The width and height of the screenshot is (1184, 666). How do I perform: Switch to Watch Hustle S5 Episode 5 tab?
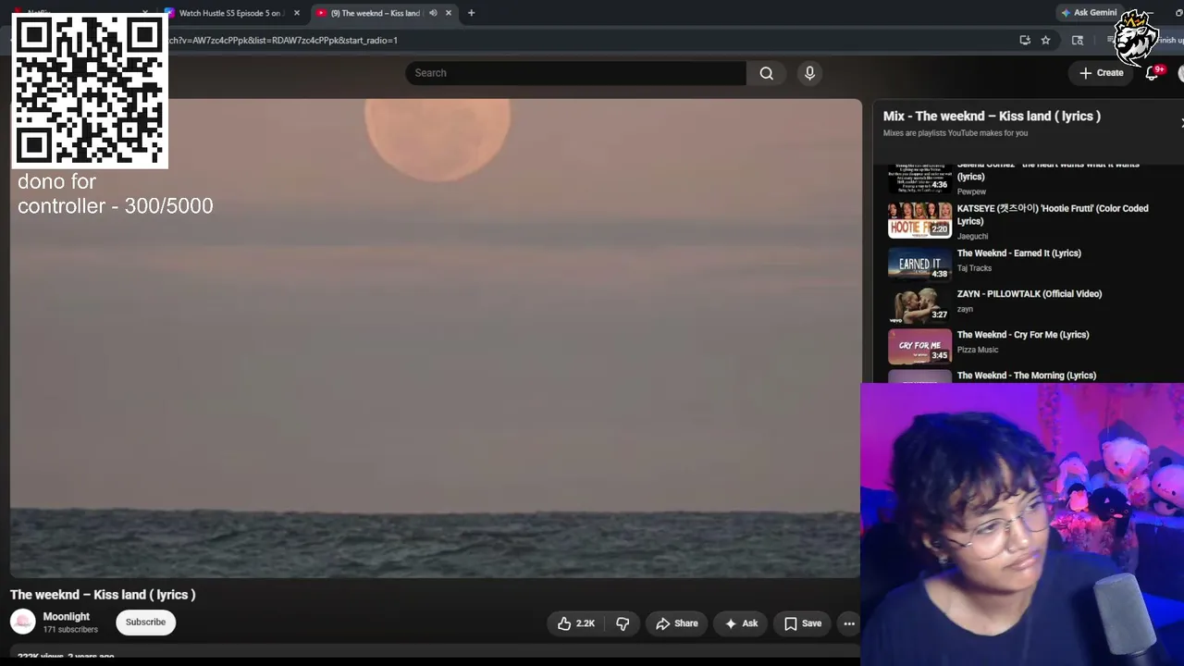[232, 13]
